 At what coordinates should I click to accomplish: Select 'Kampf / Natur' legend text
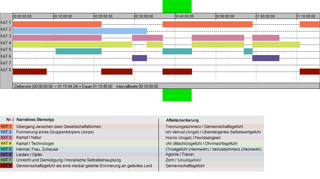(29, 137)
